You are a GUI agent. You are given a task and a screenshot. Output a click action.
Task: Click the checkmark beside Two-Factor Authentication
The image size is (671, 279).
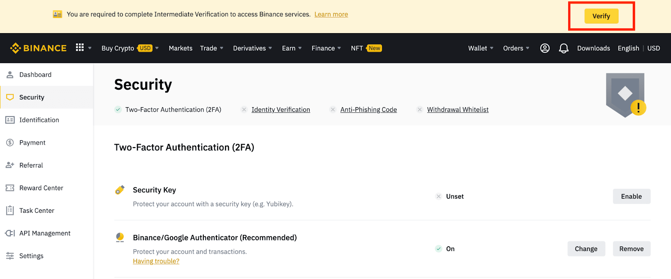(x=118, y=109)
